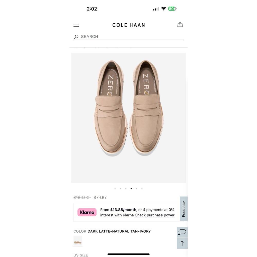Image resolution: width=257 pixels, height=257 pixels.
Task: Tap the green battery indicator
Action: [x=172, y=8]
